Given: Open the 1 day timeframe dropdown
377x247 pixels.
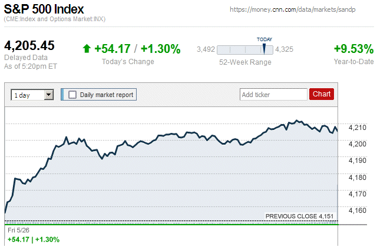Looking at the screenshot, I should click(x=32, y=95).
